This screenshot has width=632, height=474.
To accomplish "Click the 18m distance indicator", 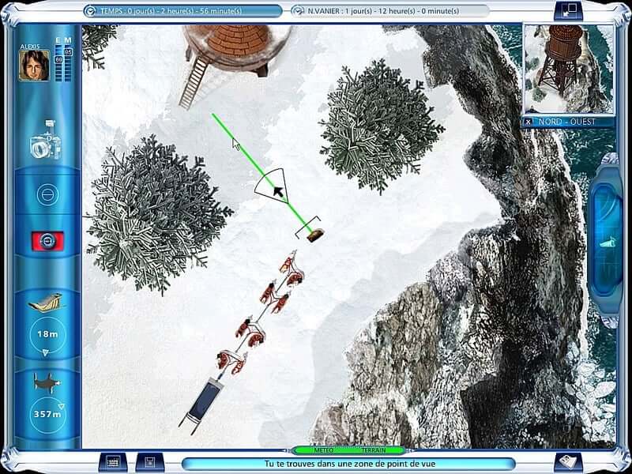I will 47,334.
